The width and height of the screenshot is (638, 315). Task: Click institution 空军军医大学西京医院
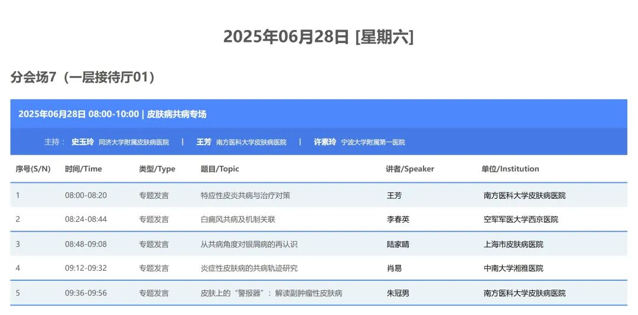[x=521, y=219]
